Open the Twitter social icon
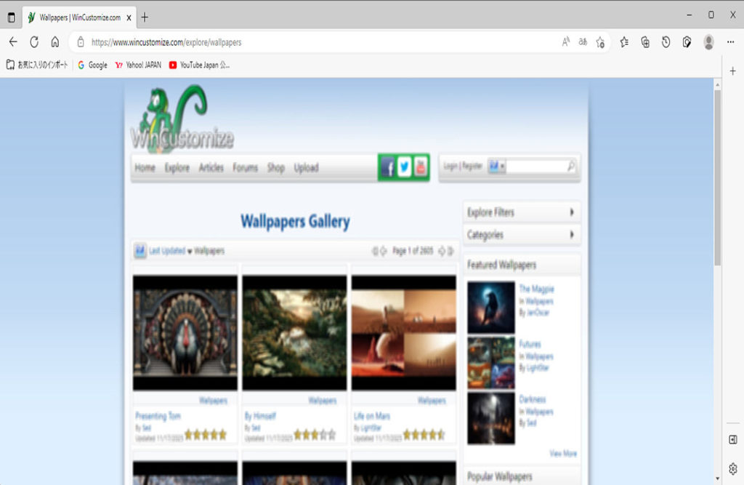The image size is (744, 485). 405,167
